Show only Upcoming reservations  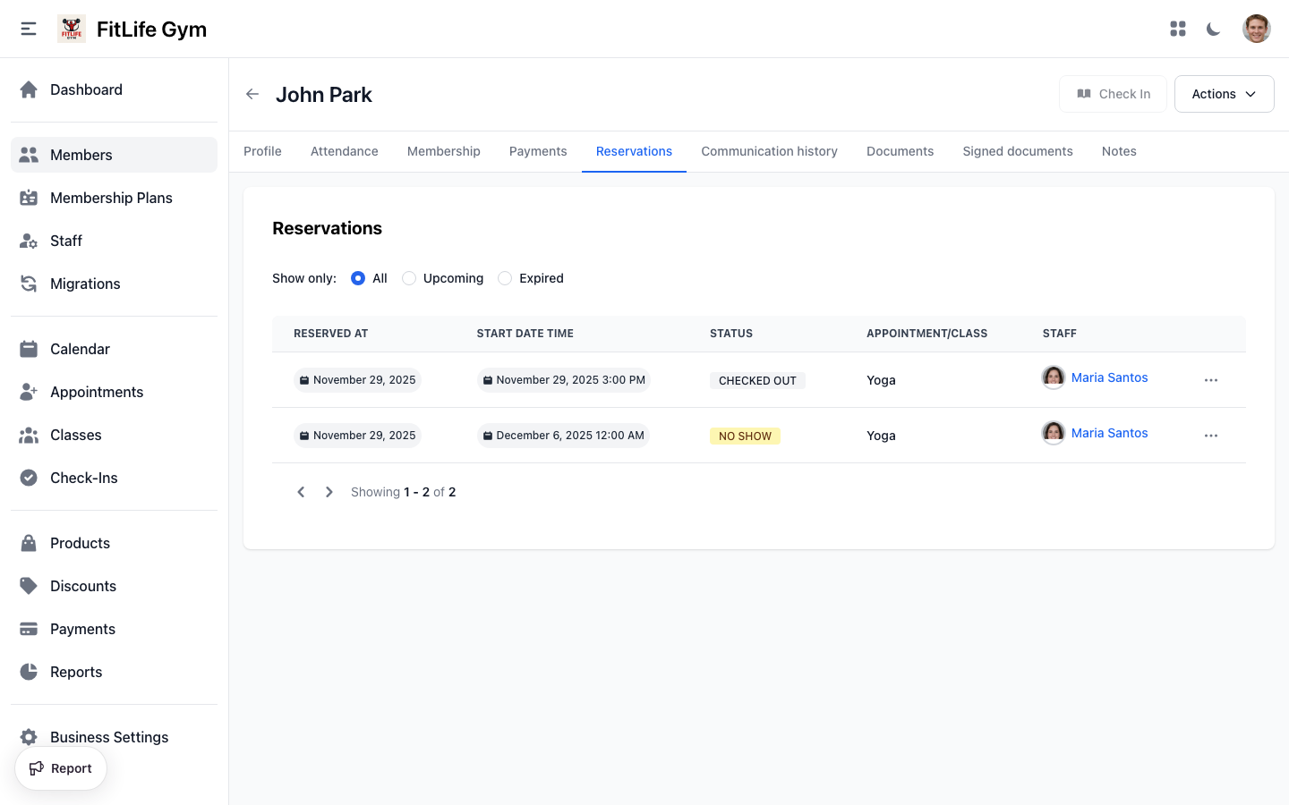tap(409, 278)
